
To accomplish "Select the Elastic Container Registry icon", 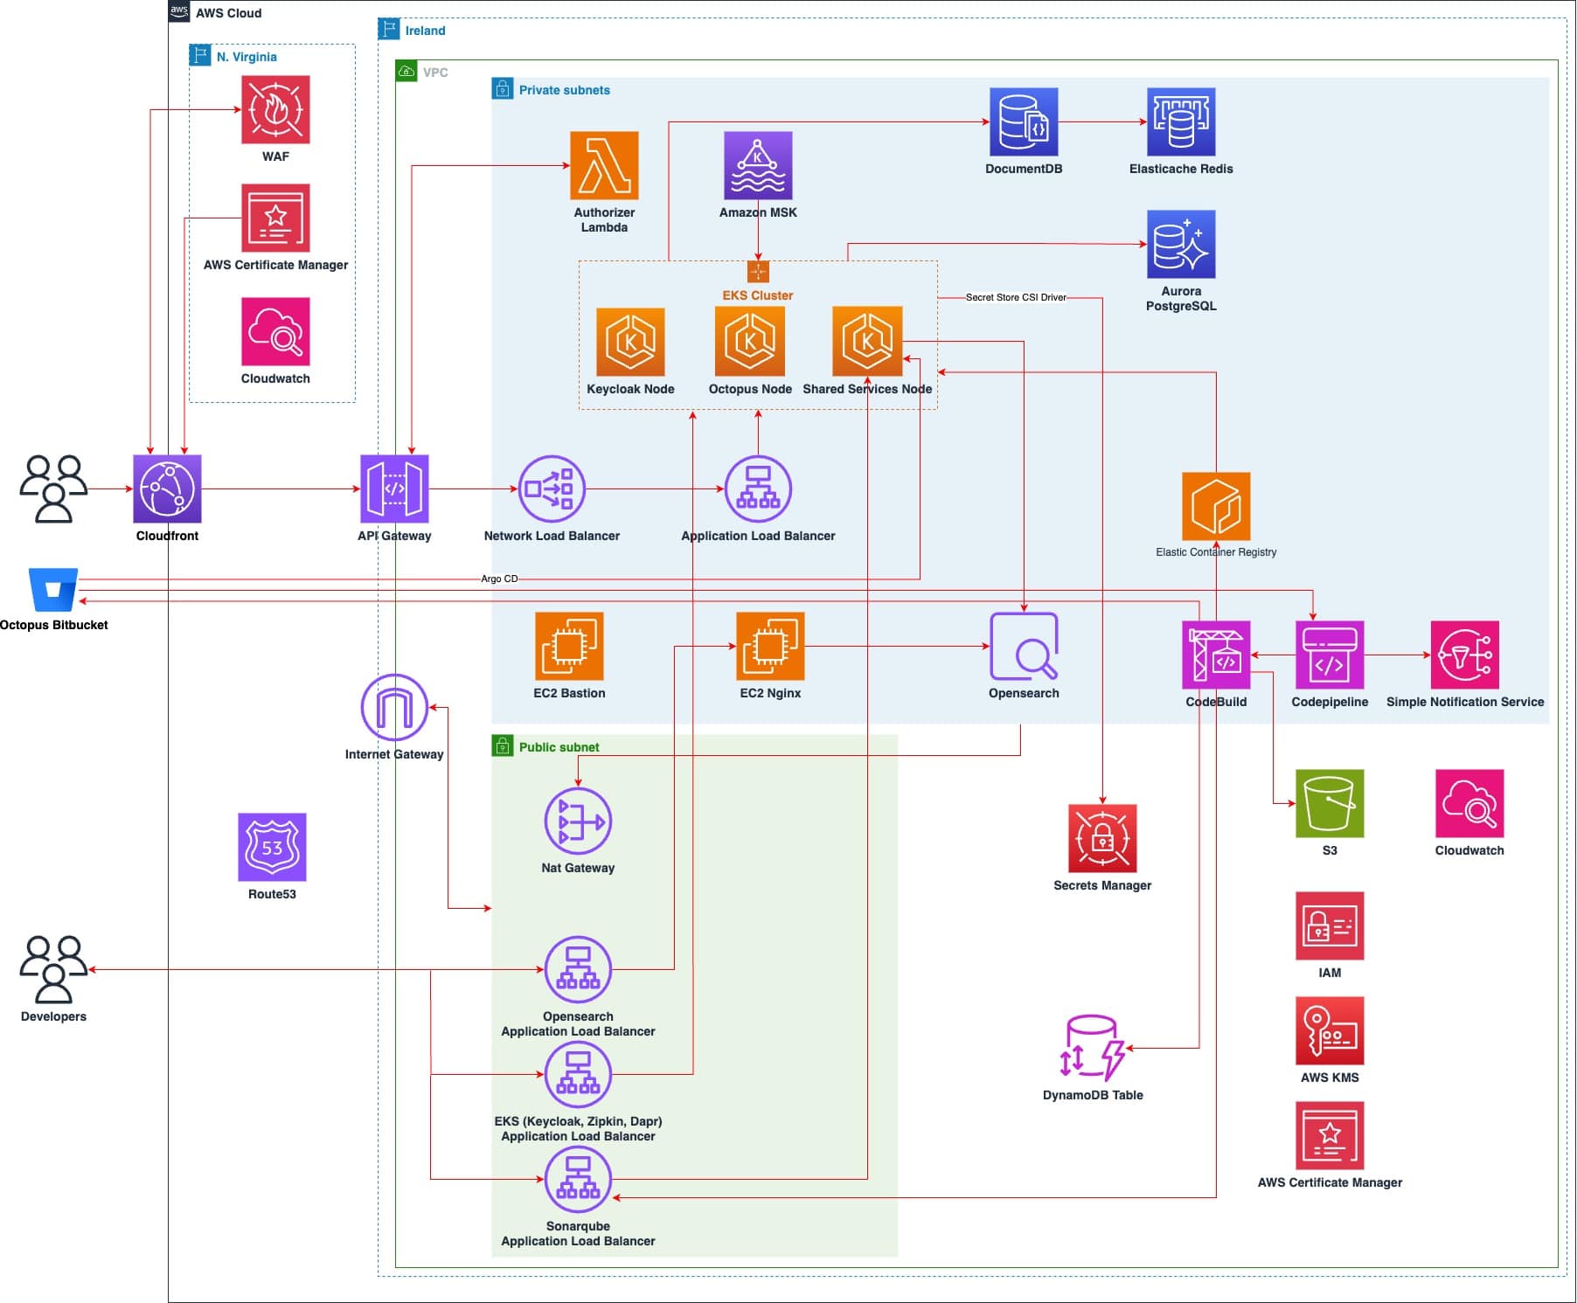I will (x=1216, y=506).
